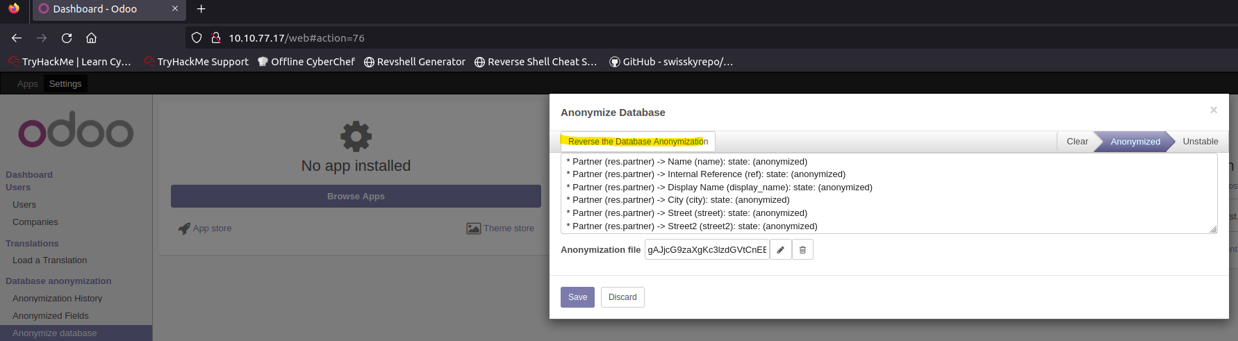Viewport: 1238px width, 341px height.
Task: Click the insecure connection padlock icon
Action: point(215,38)
